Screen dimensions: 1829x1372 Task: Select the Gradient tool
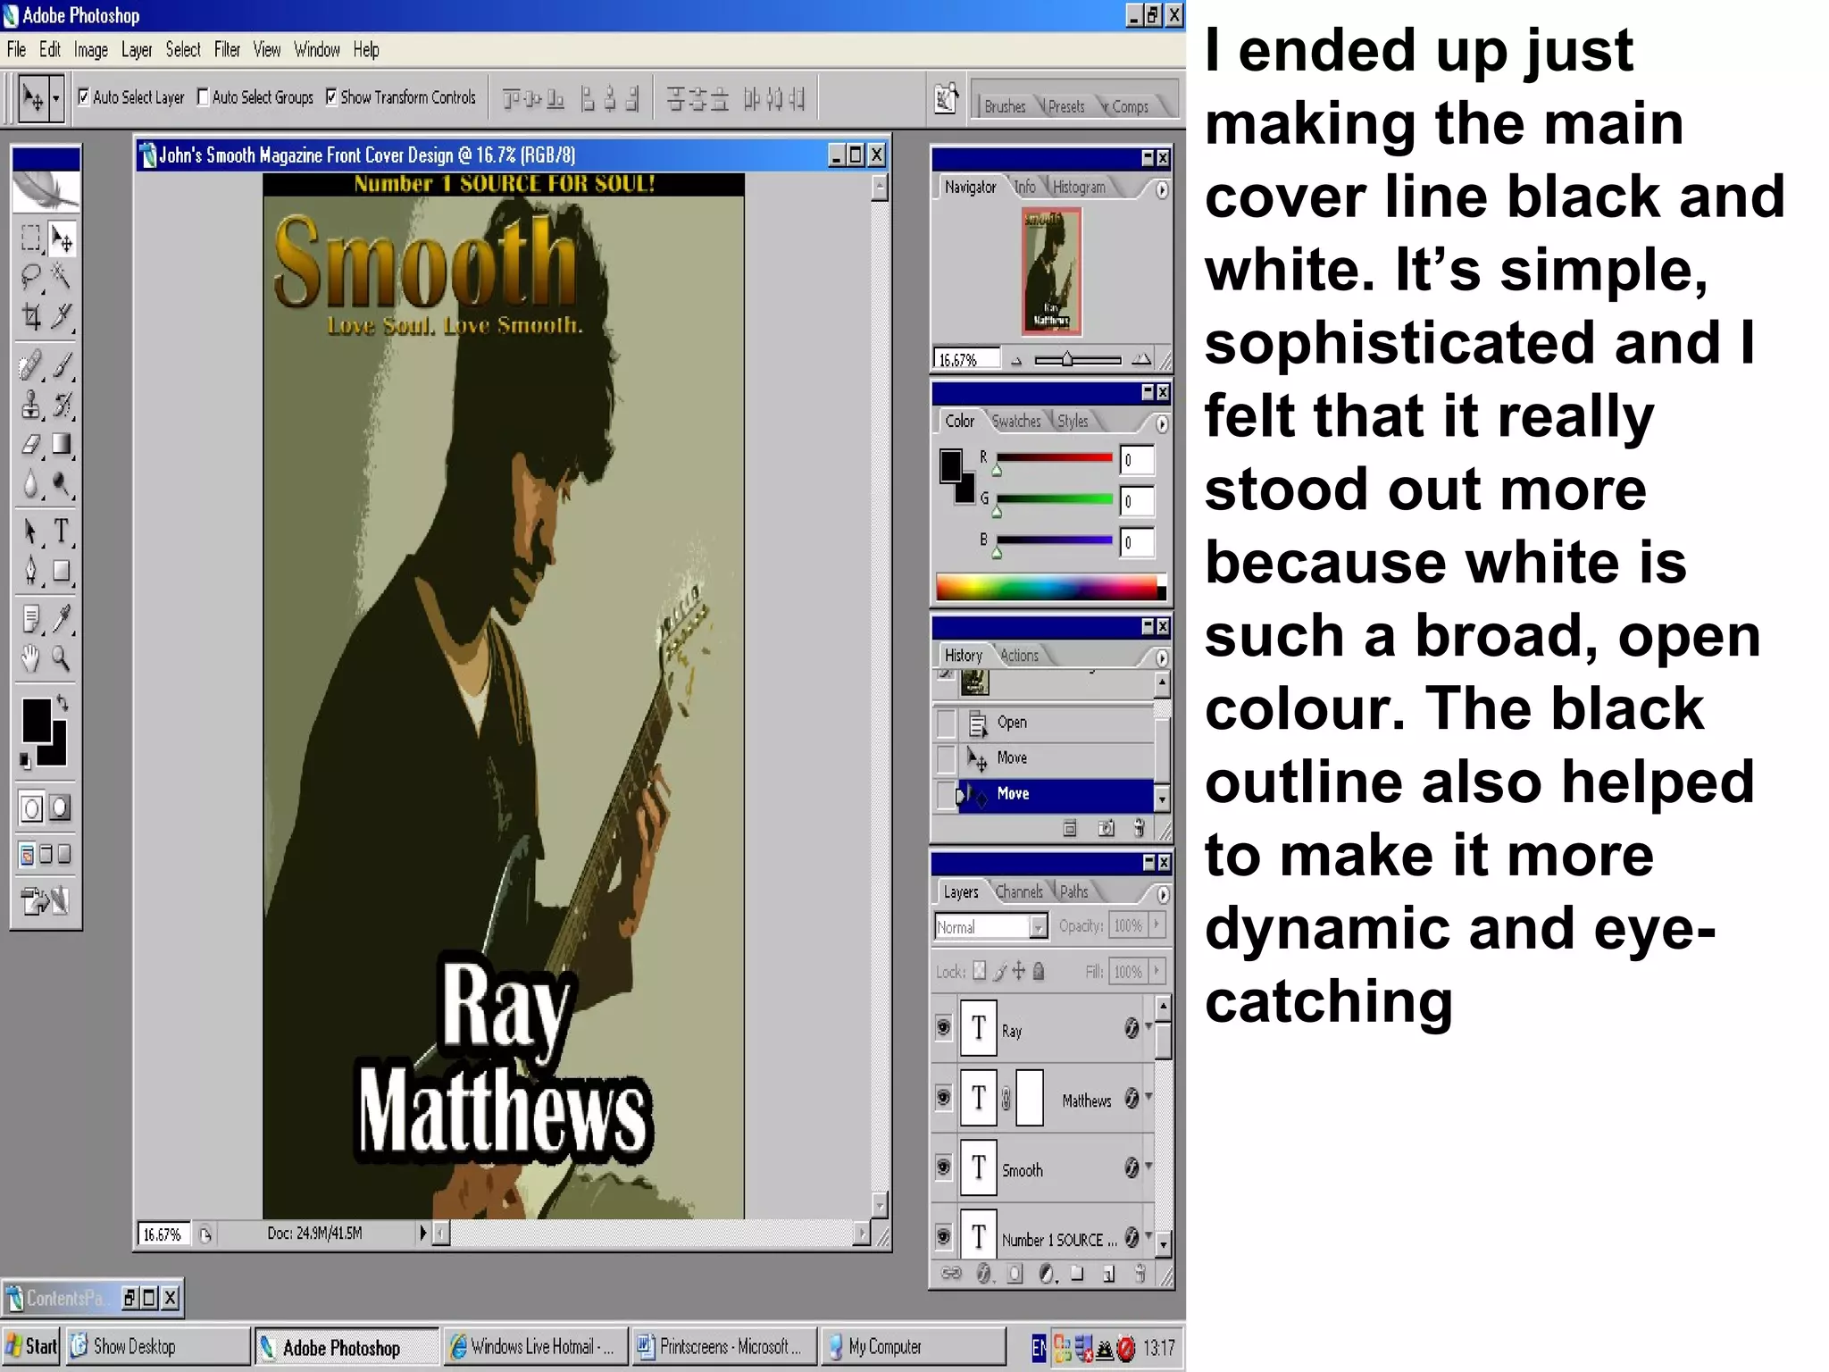pyautogui.click(x=62, y=444)
